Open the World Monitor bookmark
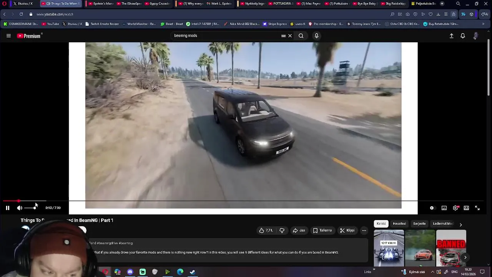The image size is (492, 277). click(x=139, y=24)
